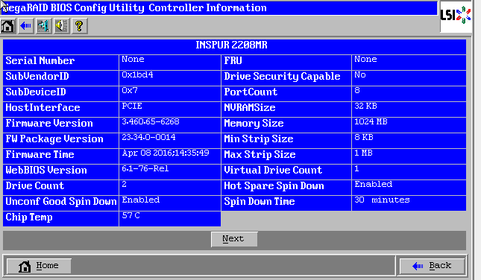Click the bottom Back button
The height and width of the screenshot is (280, 481).
pos(433,266)
